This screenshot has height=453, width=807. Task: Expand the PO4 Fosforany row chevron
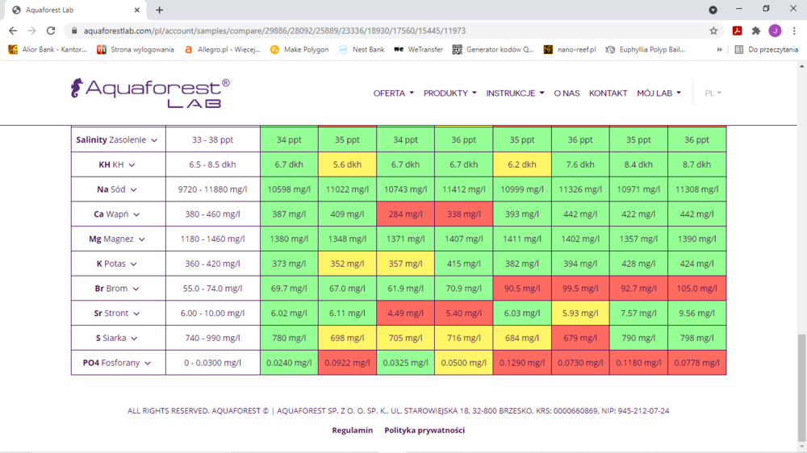click(148, 363)
